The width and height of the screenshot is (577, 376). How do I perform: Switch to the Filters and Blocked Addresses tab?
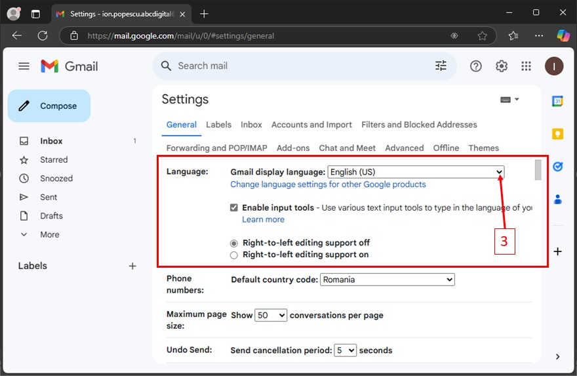[x=419, y=125]
